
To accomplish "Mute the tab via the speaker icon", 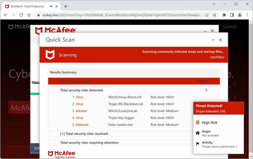I will tap(51, 7).
